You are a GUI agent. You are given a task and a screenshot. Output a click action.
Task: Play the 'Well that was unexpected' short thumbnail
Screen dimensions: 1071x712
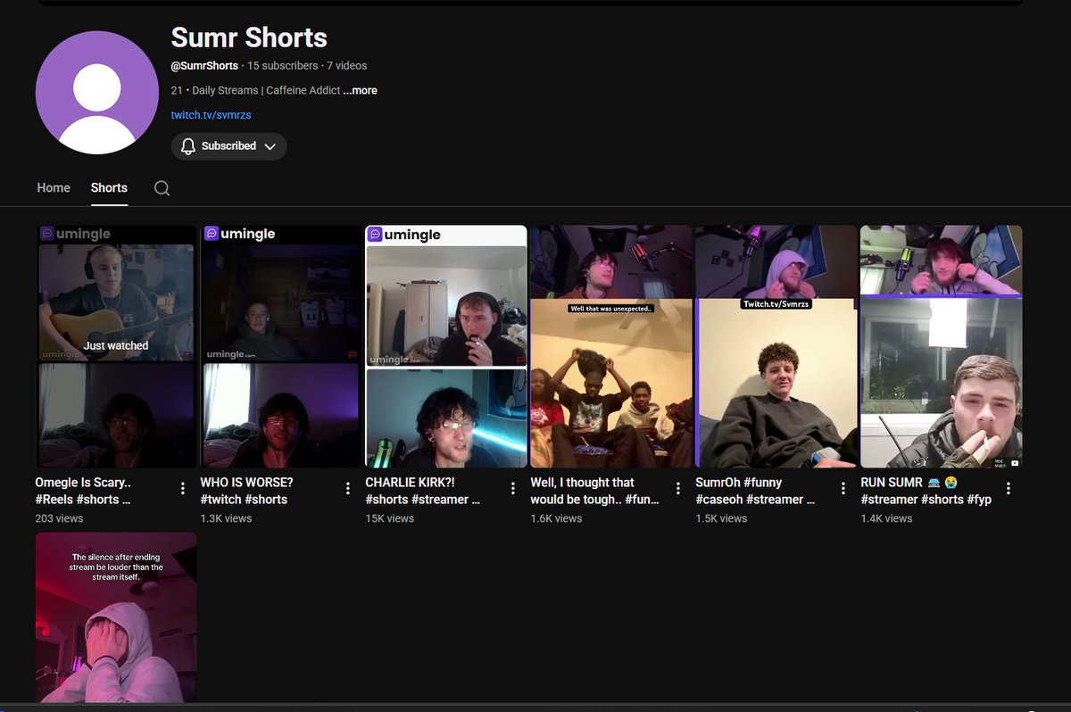[x=611, y=346]
